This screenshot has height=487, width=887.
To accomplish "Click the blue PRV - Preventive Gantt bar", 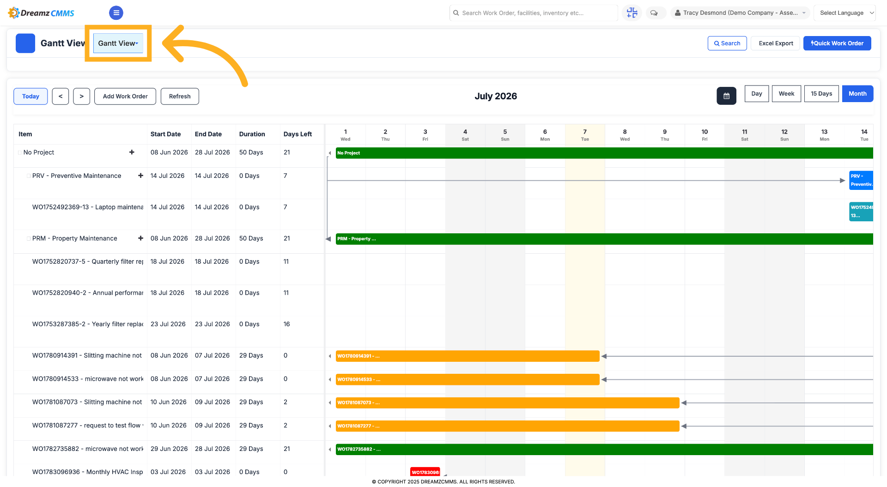I will pos(861,180).
